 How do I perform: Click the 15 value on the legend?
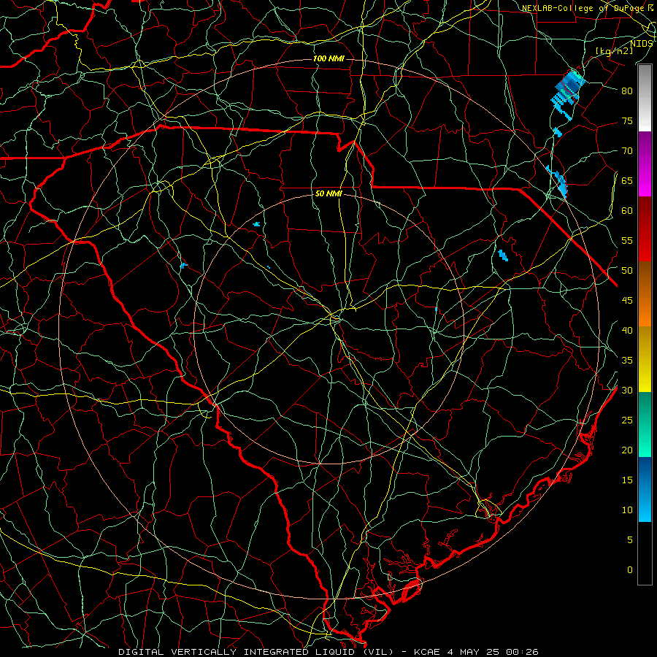627,480
